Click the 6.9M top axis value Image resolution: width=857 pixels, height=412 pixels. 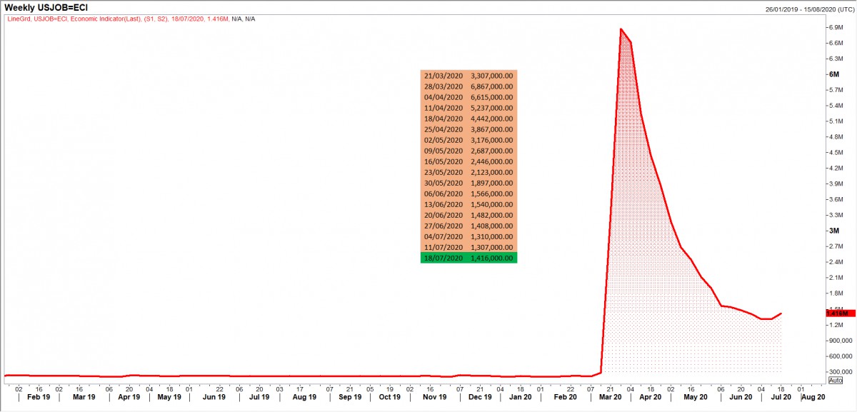coord(836,27)
